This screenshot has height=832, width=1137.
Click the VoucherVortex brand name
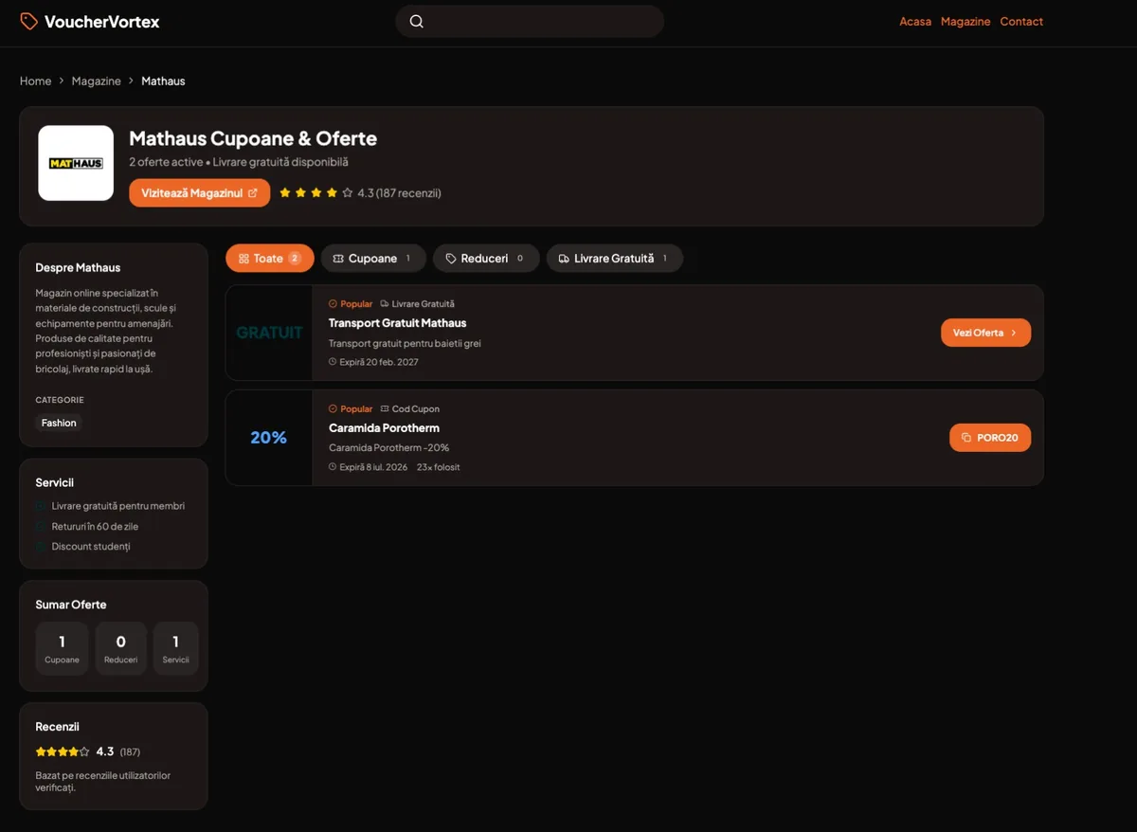pos(102,22)
